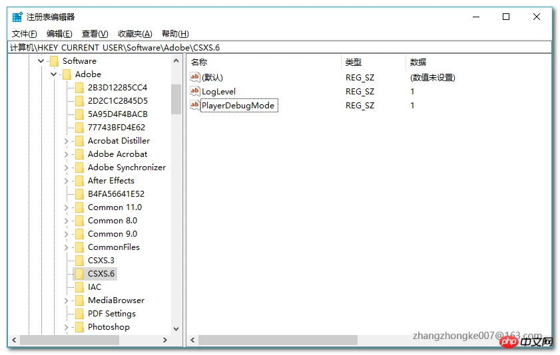Select the (默认) value name
The width and height of the screenshot is (560, 355).
212,77
